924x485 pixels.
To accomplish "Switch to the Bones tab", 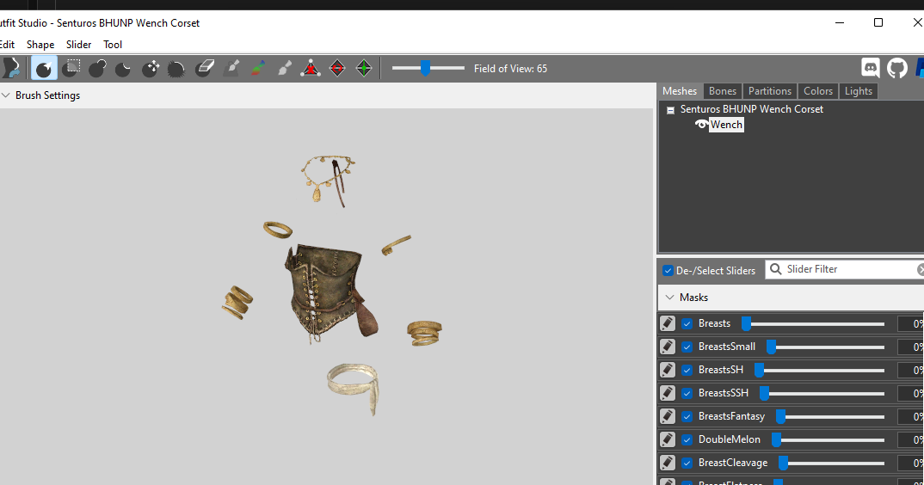I will [723, 91].
